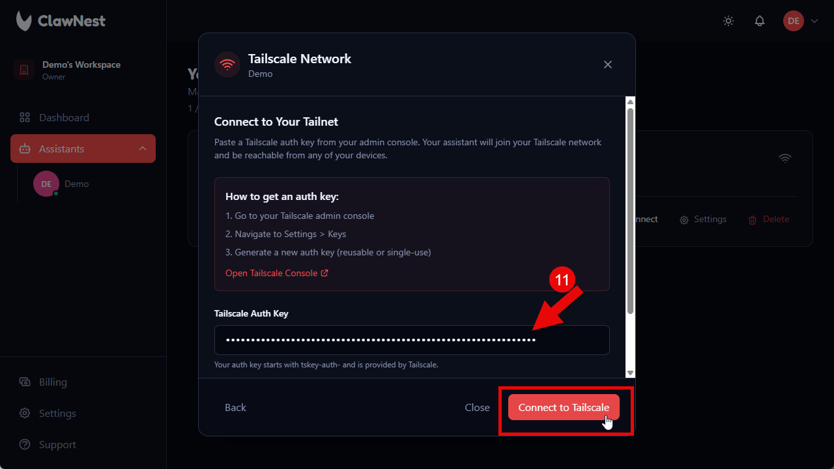Select the Demo assistant avatar in the sidebar

(x=46, y=183)
